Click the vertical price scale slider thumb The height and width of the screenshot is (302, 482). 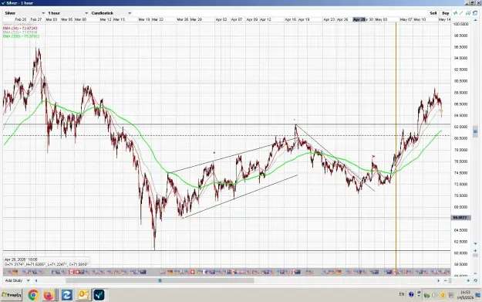pos(475,131)
